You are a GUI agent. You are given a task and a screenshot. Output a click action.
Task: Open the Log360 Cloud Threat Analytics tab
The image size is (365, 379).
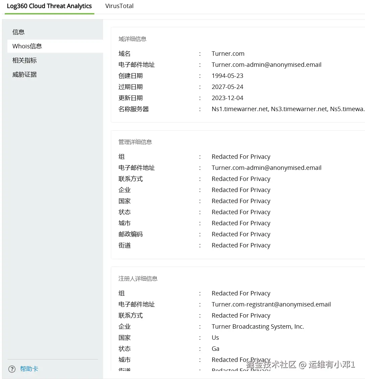click(x=49, y=6)
